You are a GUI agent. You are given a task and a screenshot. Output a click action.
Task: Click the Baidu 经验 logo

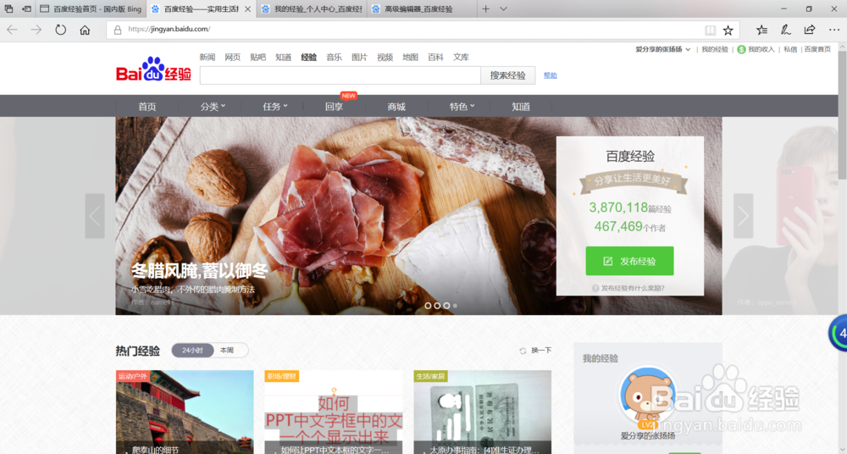coord(153,69)
